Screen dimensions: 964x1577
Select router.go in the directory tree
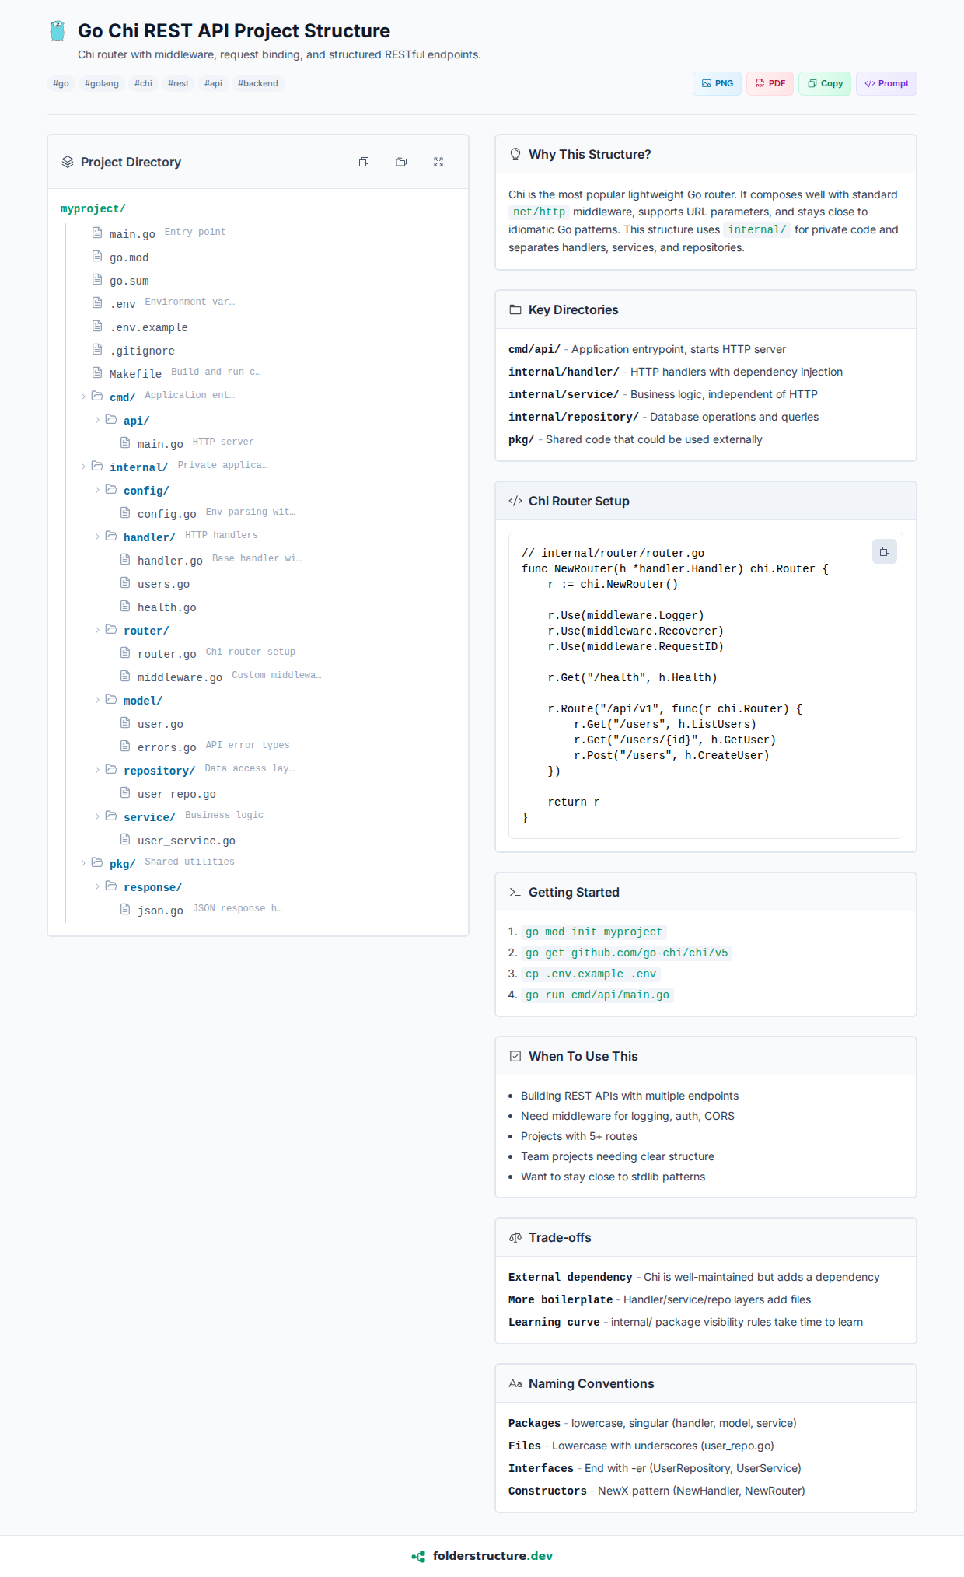166,654
